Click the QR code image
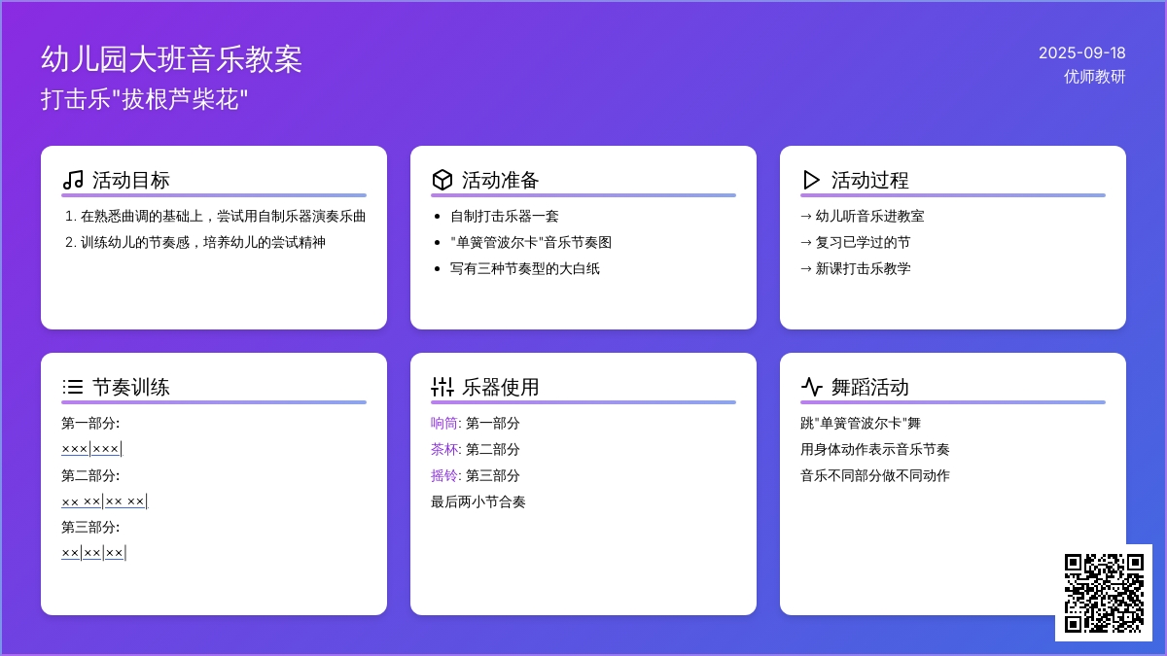1167x656 pixels. coord(1103,592)
